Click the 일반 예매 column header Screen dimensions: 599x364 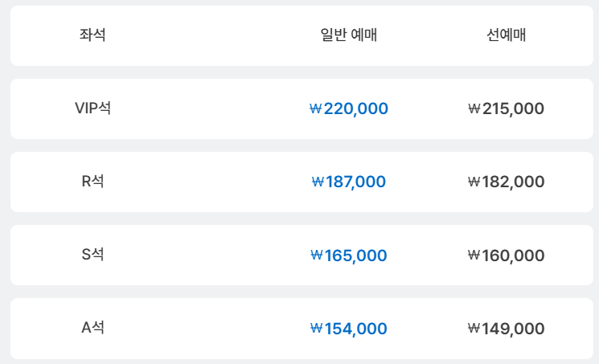coord(348,35)
